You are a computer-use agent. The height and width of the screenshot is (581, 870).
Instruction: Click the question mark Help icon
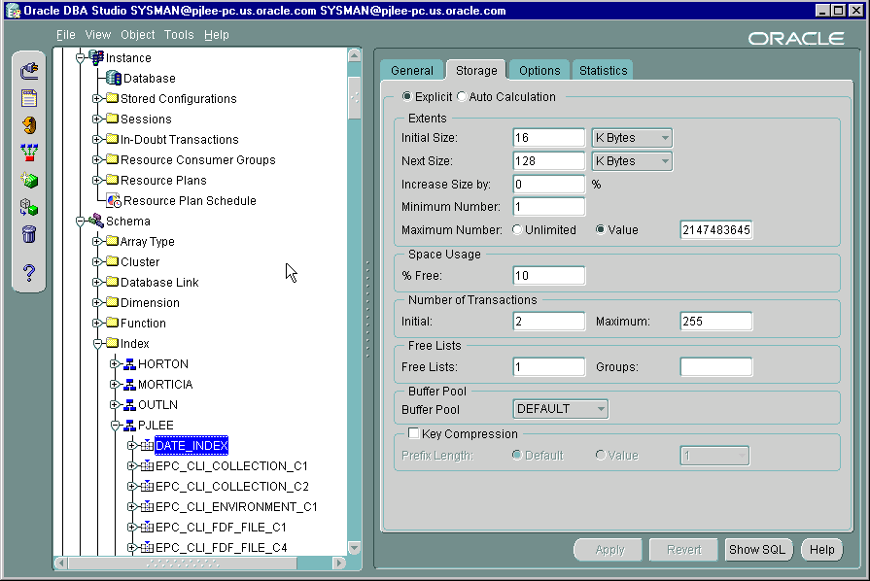[x=29, y=273]
